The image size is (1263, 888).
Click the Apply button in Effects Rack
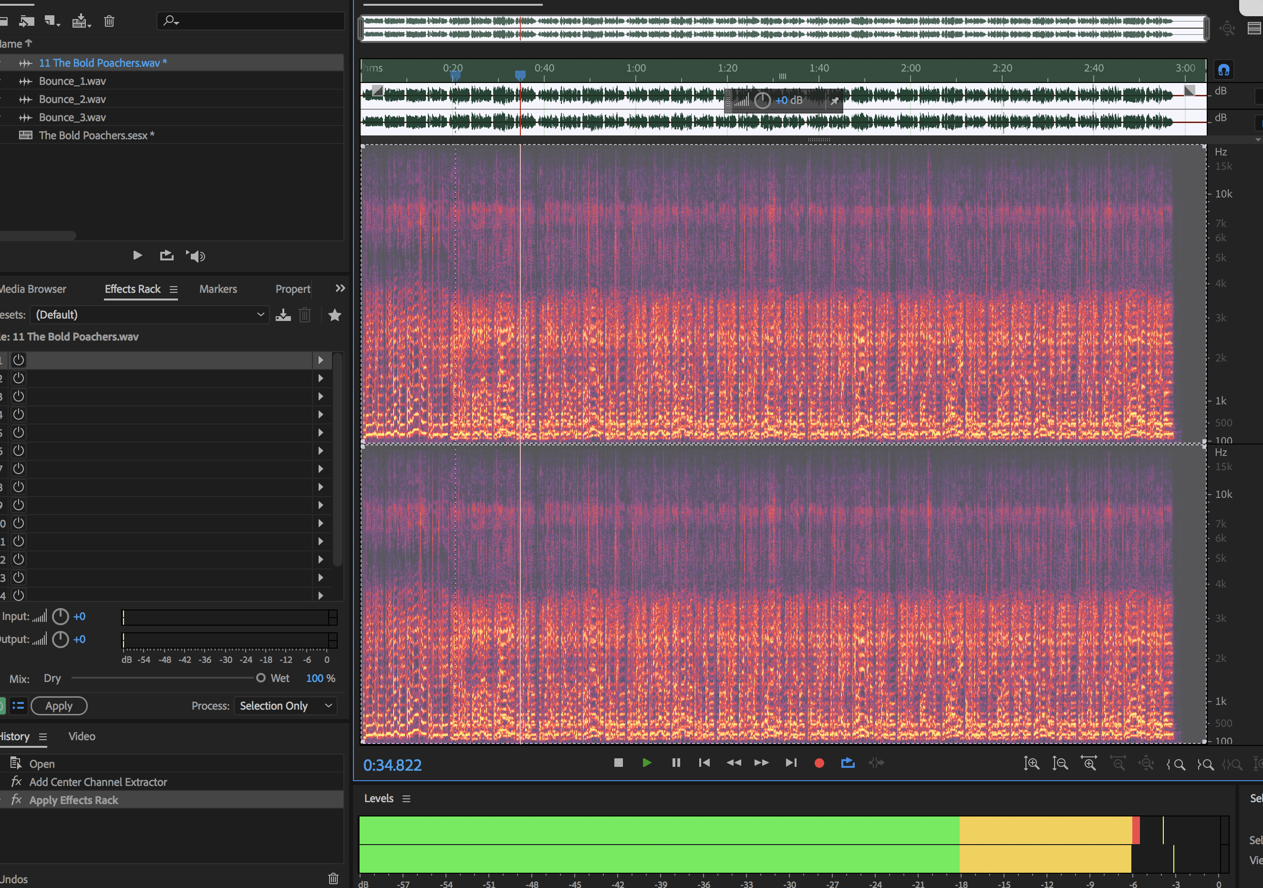coord(59,706)
